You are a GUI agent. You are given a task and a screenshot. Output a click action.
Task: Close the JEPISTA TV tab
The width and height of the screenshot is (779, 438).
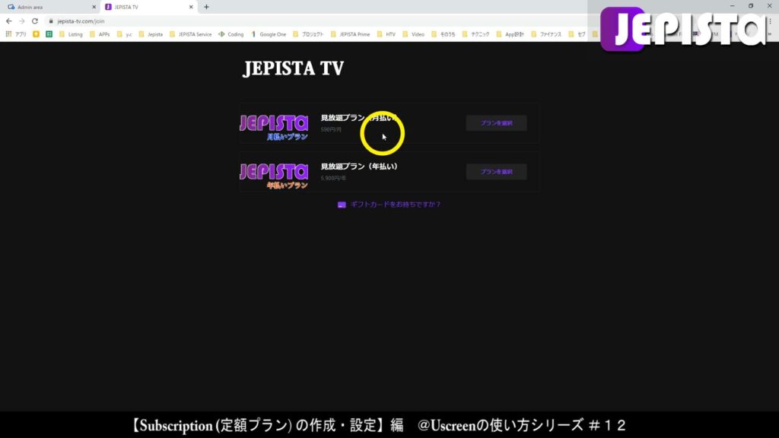point(191,7)
